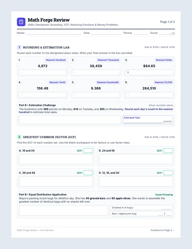Click the answer box under 156.48

(x=43, y=95)
